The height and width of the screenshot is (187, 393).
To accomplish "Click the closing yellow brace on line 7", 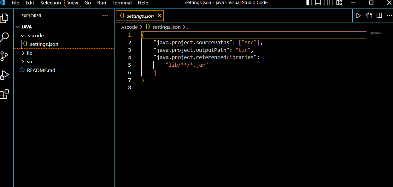I will point(143,80).
